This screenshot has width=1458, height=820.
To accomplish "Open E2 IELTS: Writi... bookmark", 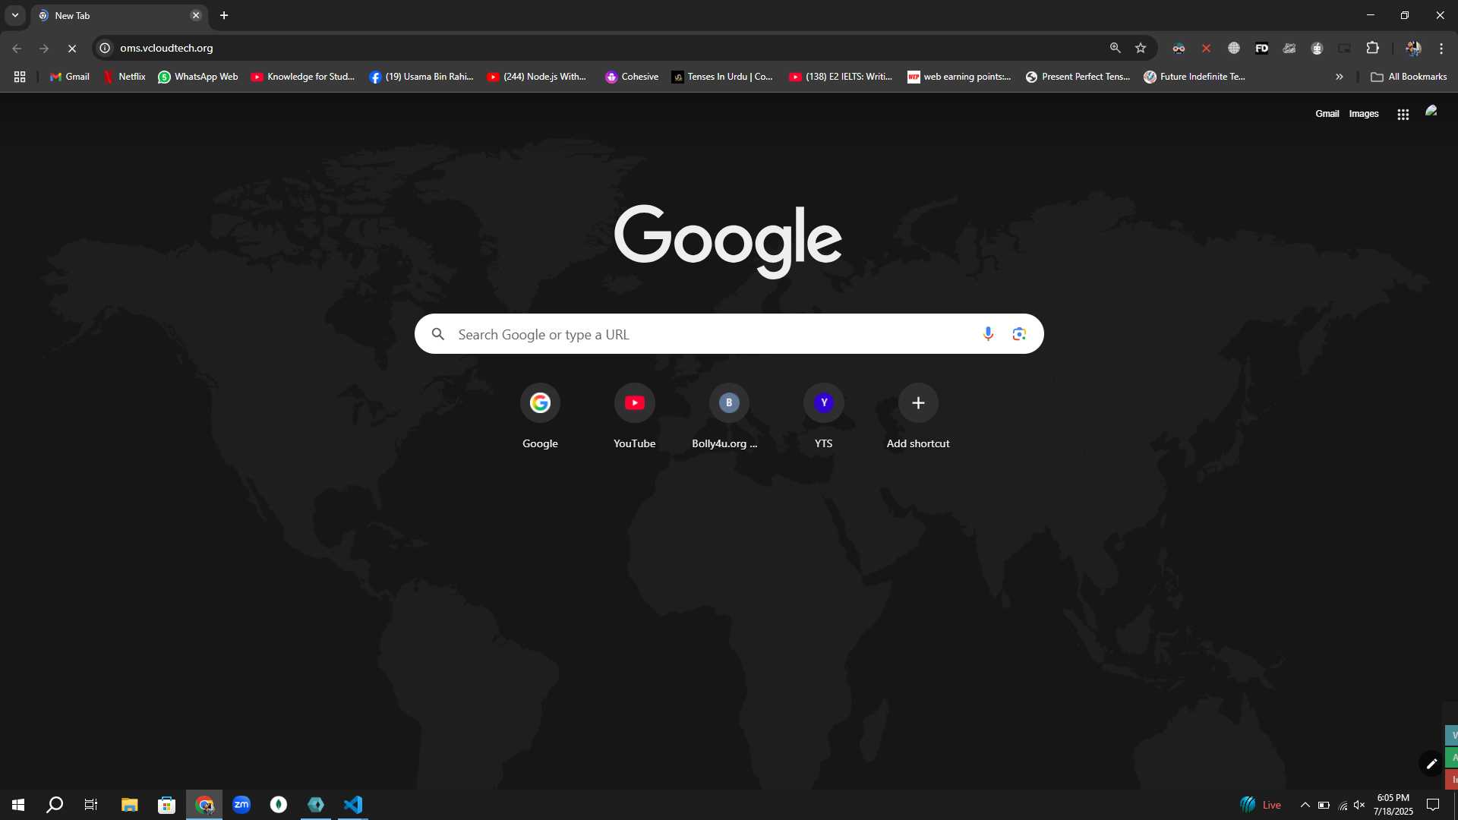I will point(841,77).
